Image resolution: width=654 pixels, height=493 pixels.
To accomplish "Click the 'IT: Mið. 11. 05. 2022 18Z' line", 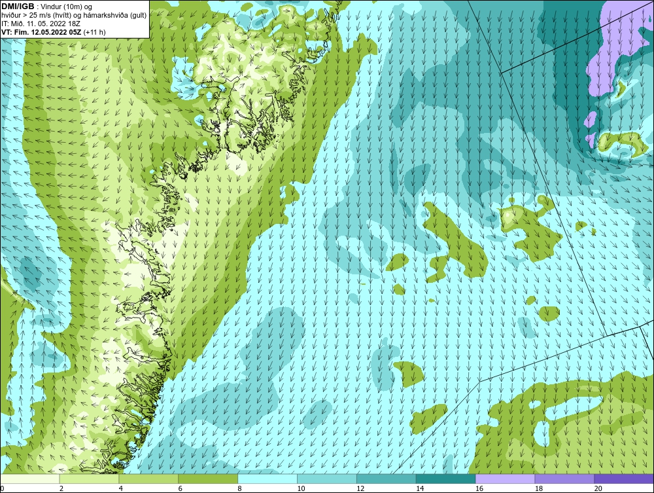I will [41, 24].
